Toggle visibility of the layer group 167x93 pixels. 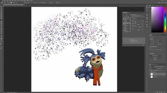[150, 72]
